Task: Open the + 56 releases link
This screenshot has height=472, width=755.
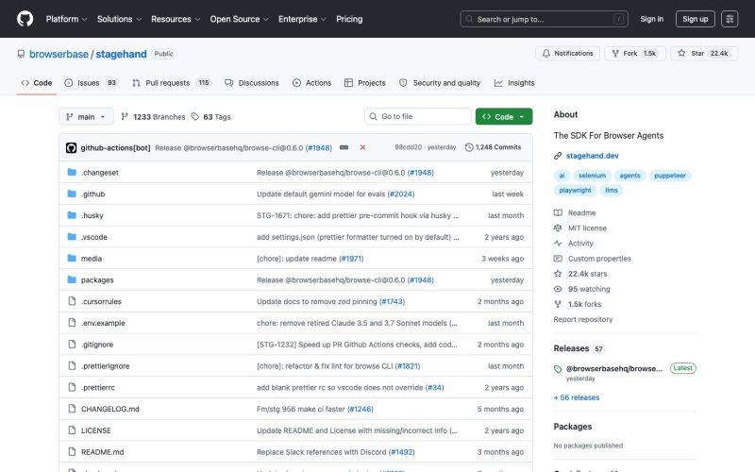Action: coord(577,397)
